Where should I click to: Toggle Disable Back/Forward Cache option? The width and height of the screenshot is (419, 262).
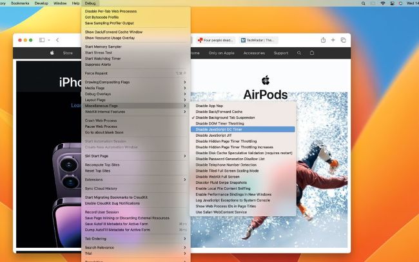243,112
